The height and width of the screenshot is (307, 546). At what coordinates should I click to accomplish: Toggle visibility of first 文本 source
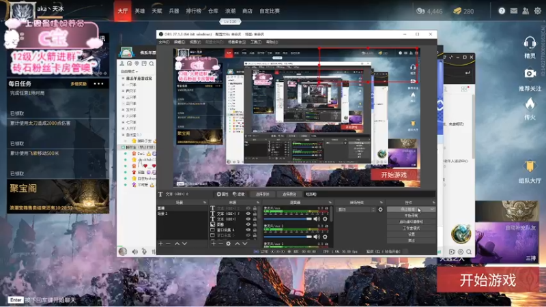248,208
